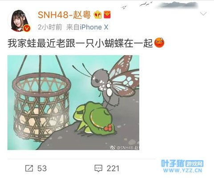Screen dimensions: 214x178
Task: Open the iPhone X source link
Action: 94,27
